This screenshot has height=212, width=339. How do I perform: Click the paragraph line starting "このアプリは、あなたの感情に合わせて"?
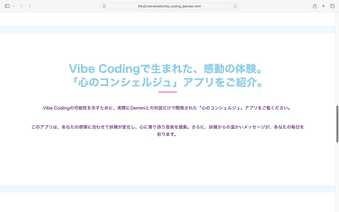(168, 127)
